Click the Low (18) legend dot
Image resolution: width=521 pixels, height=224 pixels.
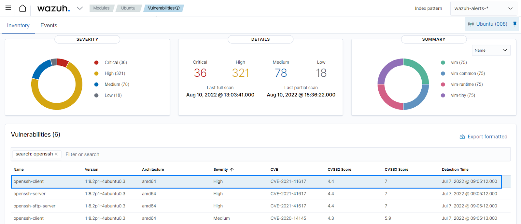pyautogui.click(x=96, y=95)
